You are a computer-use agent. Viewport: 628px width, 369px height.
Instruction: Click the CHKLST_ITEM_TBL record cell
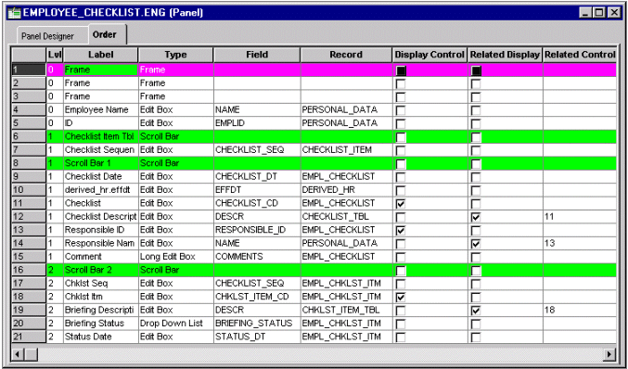point(346,311)
